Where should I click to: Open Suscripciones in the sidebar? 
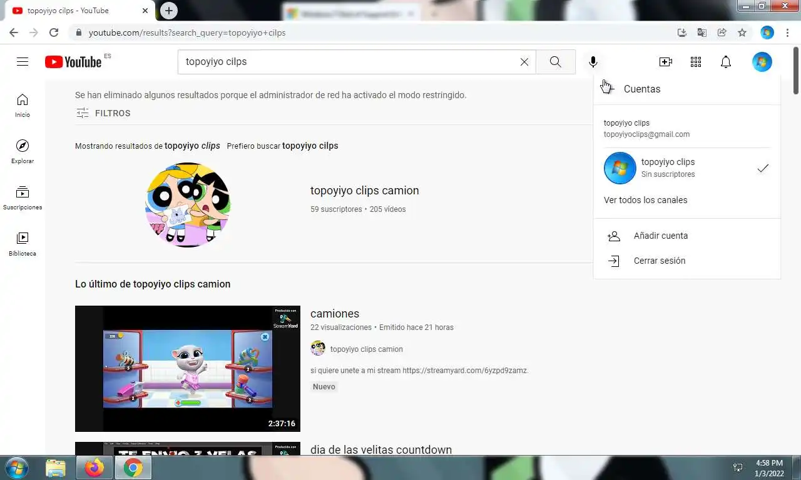point(23,198)
